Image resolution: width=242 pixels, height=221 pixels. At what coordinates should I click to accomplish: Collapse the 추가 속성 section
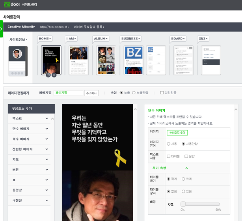[x=186, y=168]
